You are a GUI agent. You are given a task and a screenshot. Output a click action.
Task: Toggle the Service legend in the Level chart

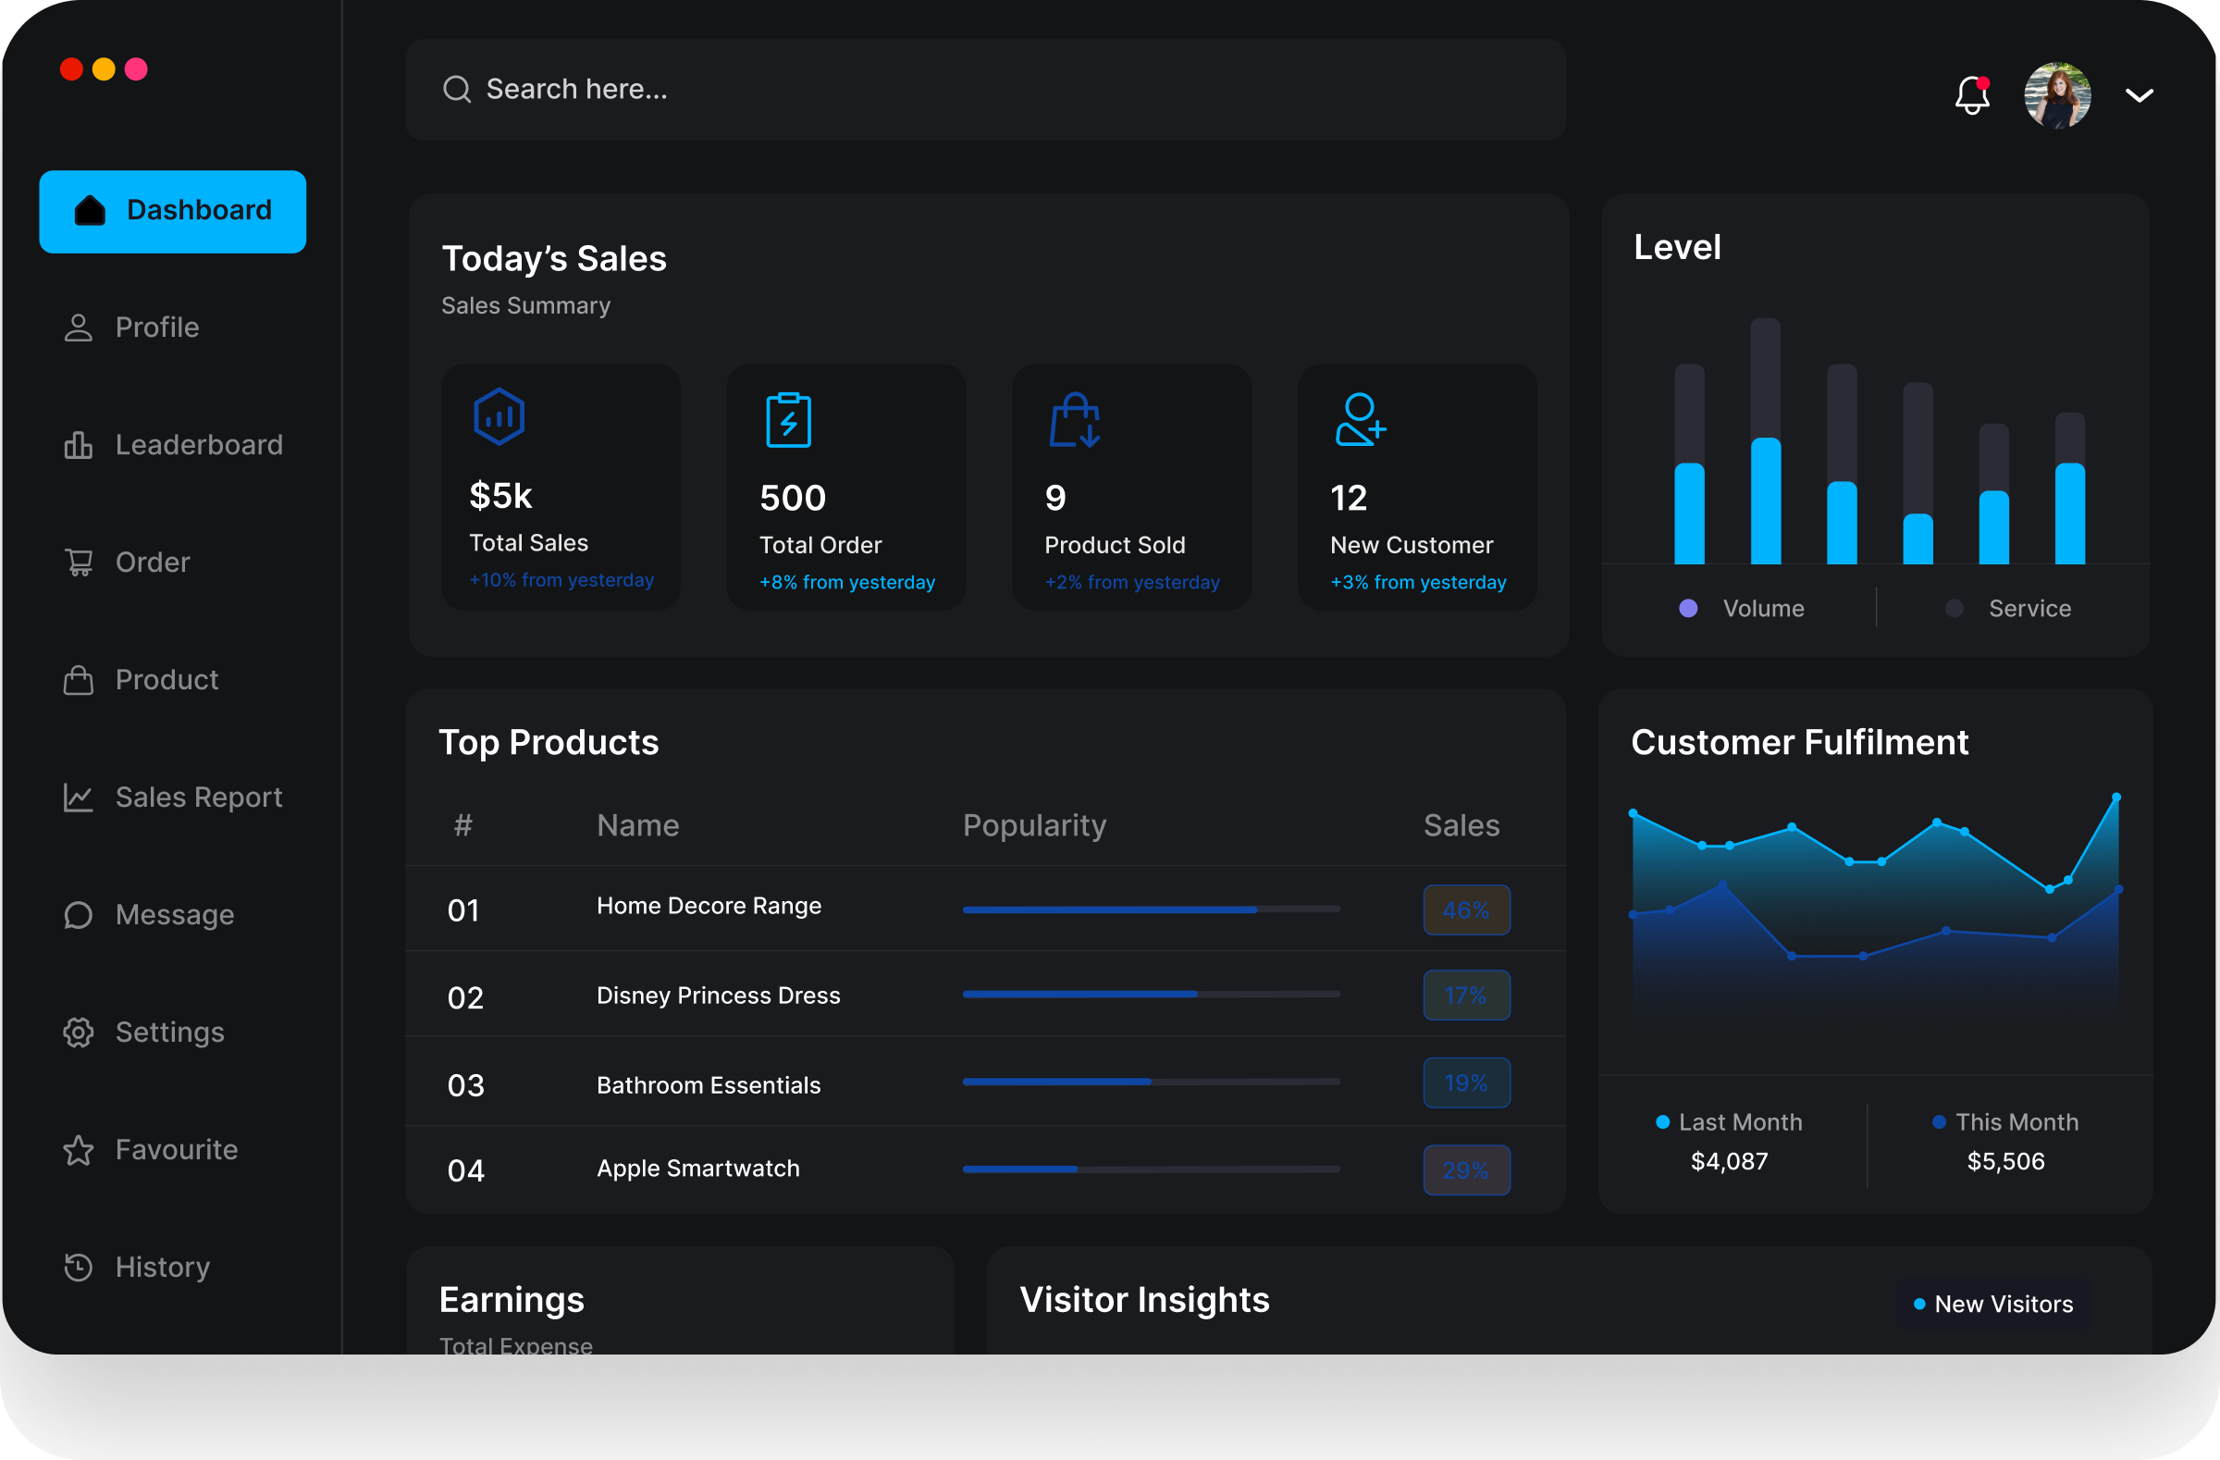2009,607
